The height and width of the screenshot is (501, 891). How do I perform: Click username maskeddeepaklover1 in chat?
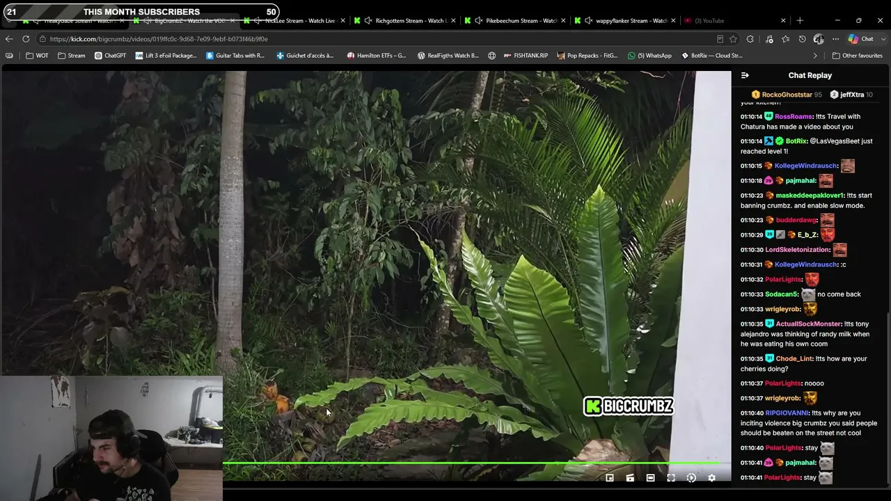pos(810,196)
